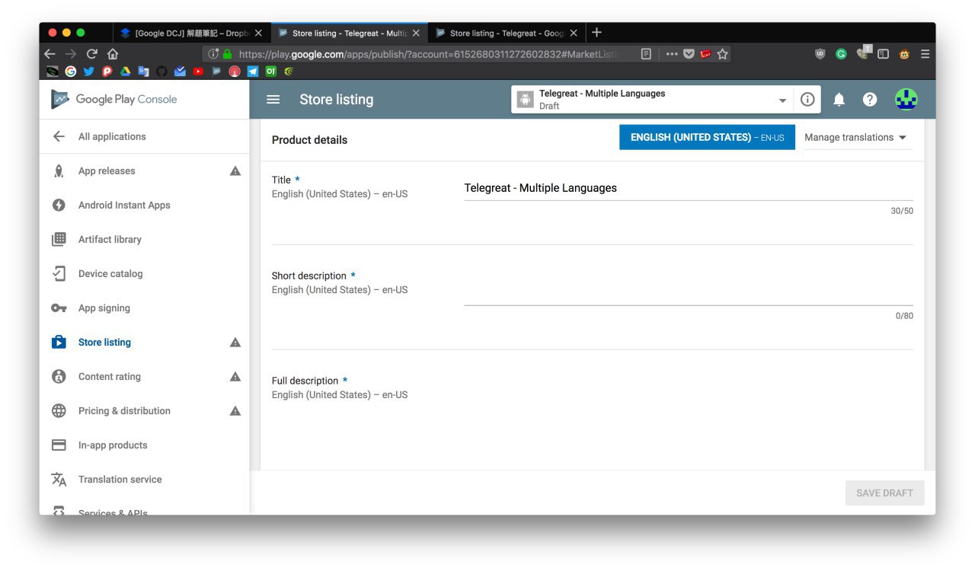
Task: Select the English (United States) language button
Action: click(x=707, y=138)
